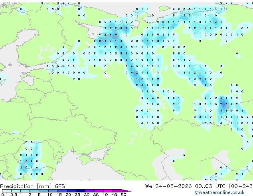Click the legend label '20'

pyautogui.click(x=68, y=194)
